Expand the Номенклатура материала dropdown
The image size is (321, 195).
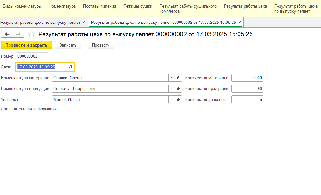(x=172, y=78)
